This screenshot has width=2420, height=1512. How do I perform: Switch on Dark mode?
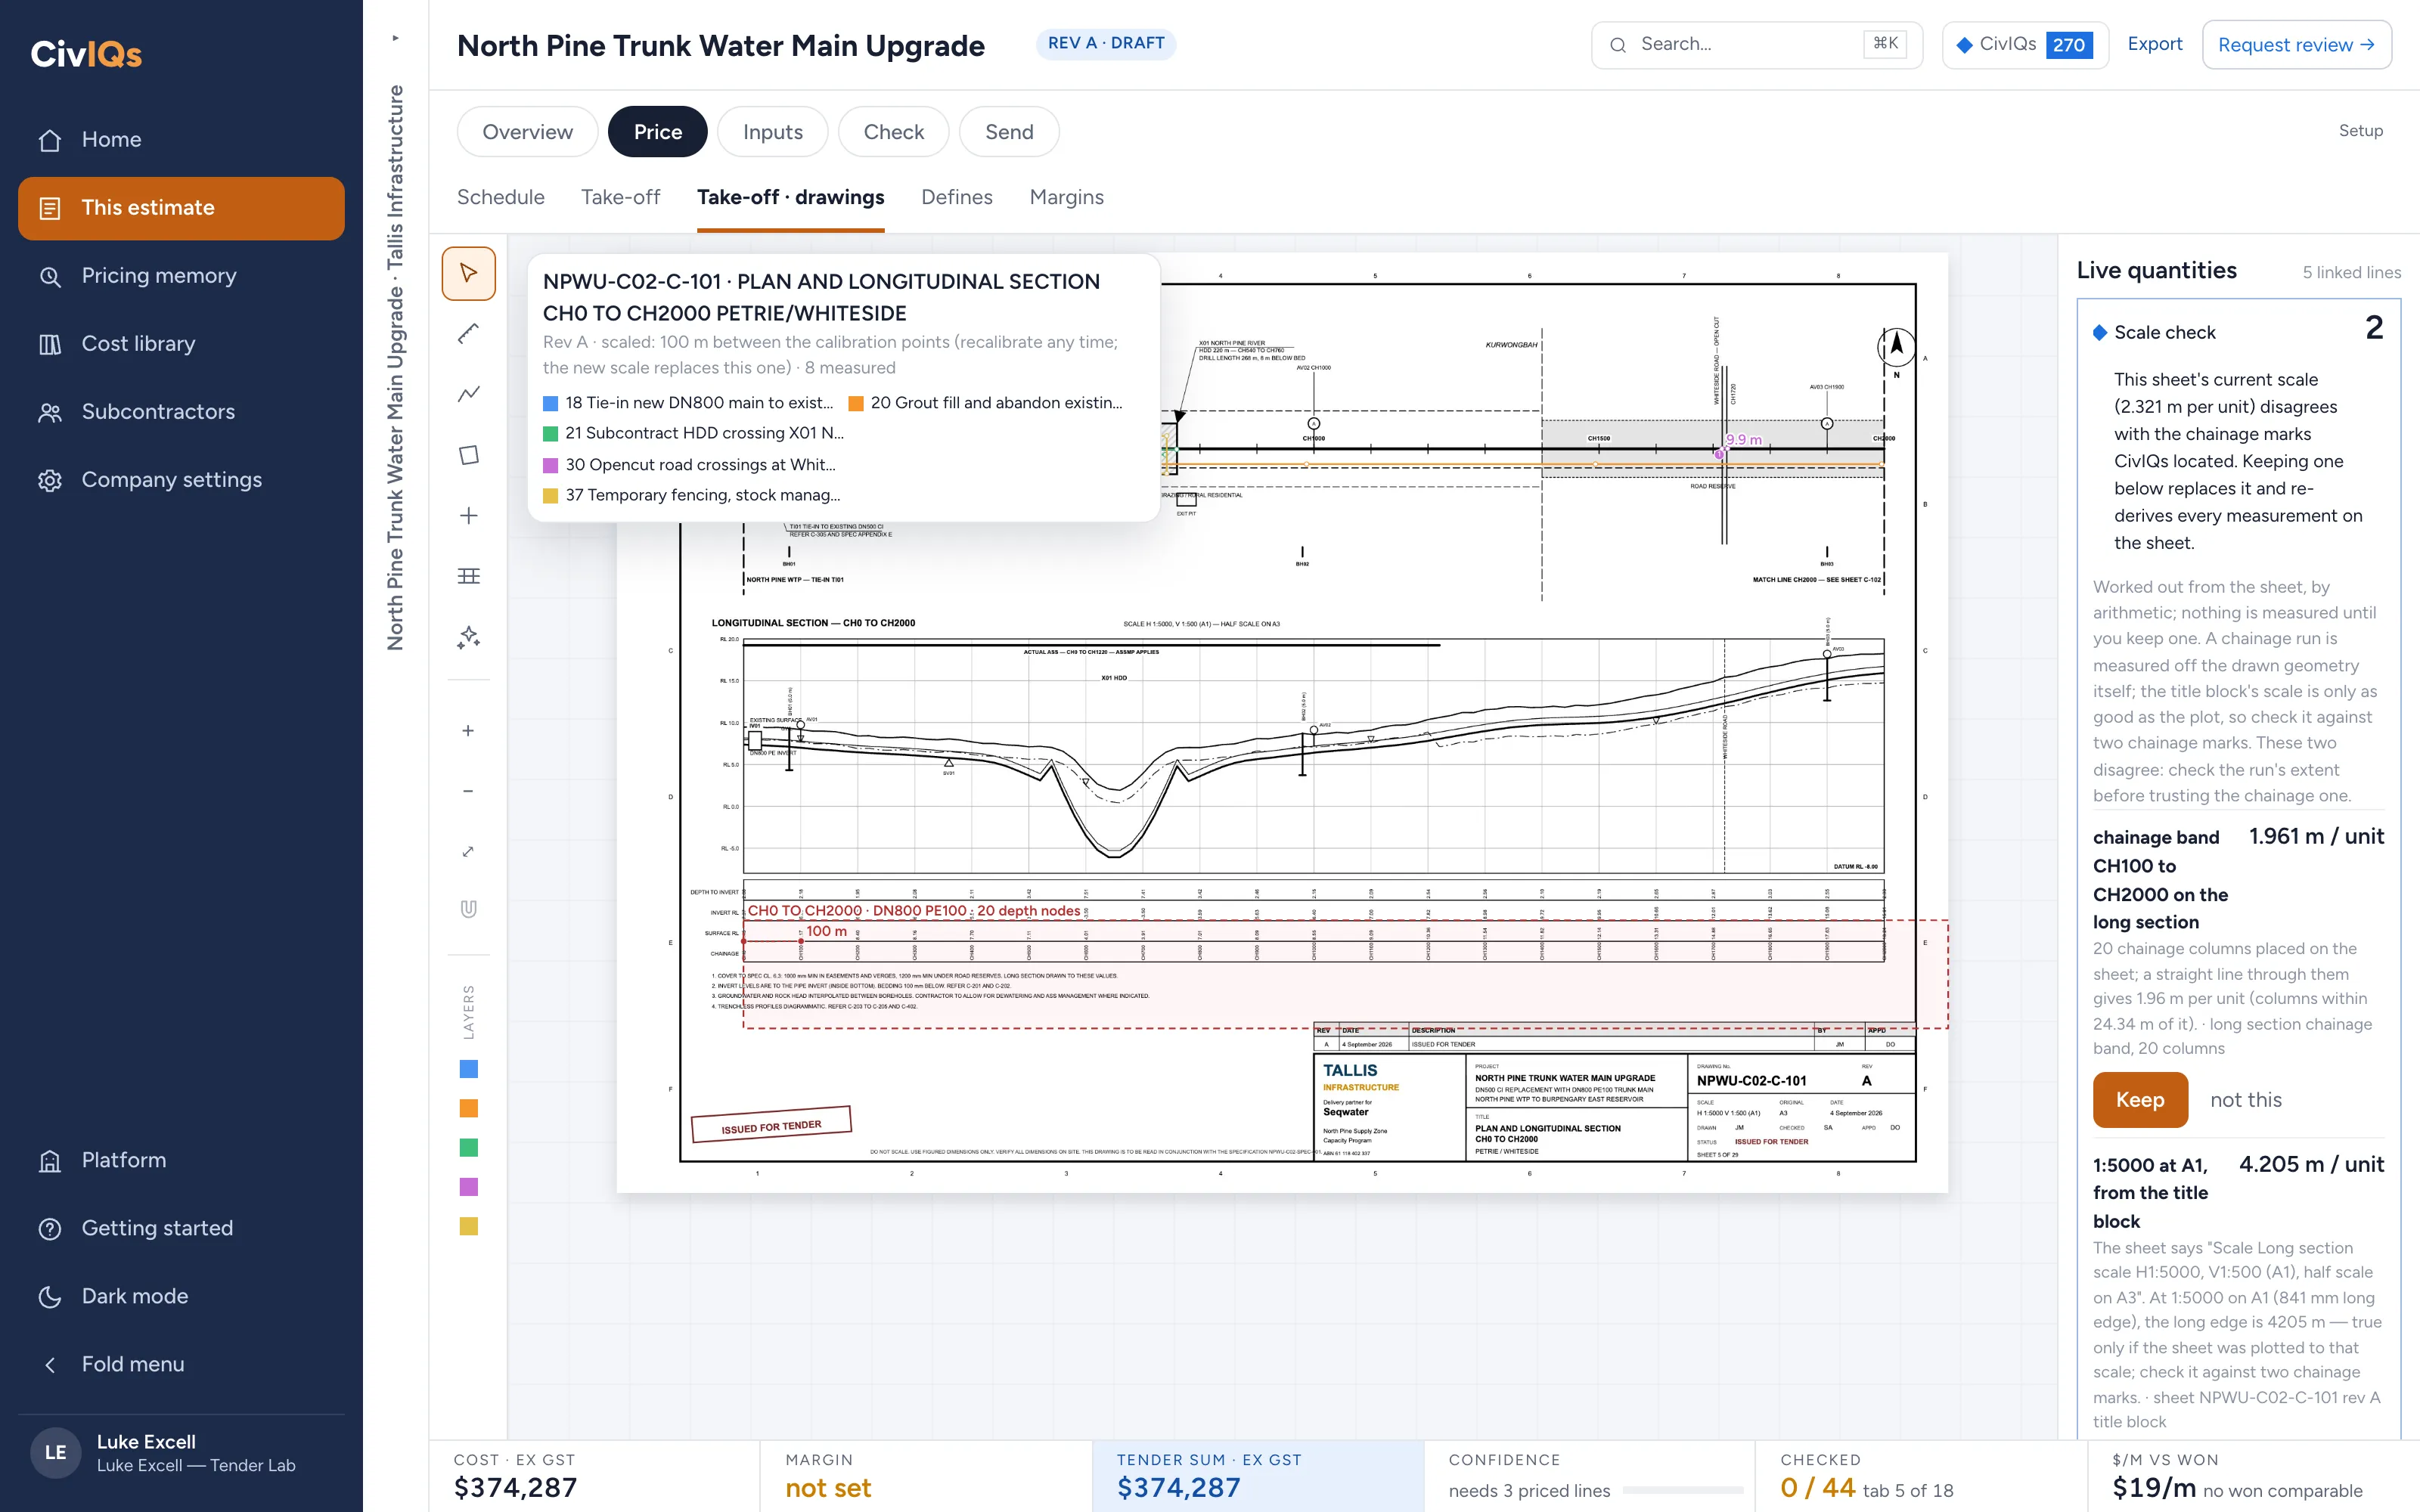pyautogui.click(x=181, y=1296)
